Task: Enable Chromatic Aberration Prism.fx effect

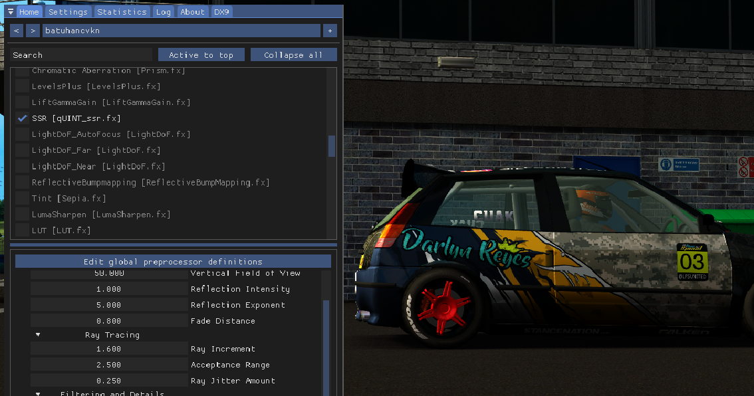Action: coord(22,71)
